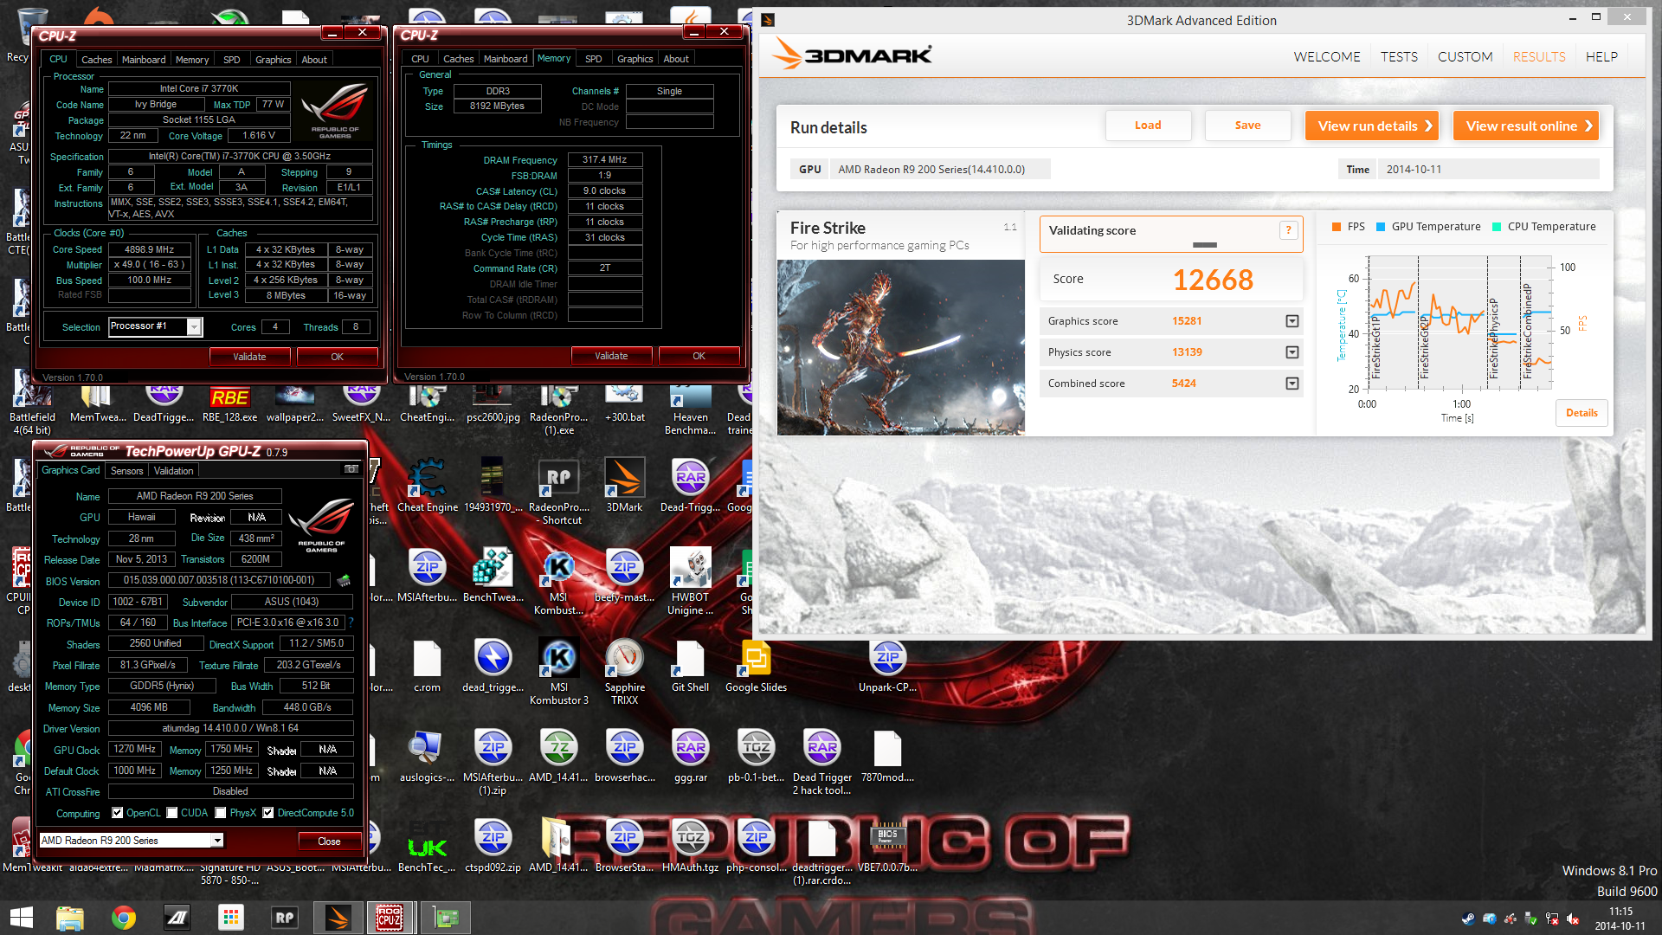Click Validate in left CPU-Z window
The height and width of the screenshot is (935, 1662).
pyautogui.click(x=249, y=357)
